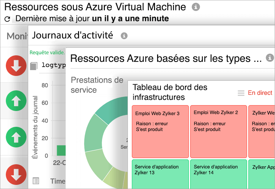Open Service d'application Zylker 13 card

[160, 174]
